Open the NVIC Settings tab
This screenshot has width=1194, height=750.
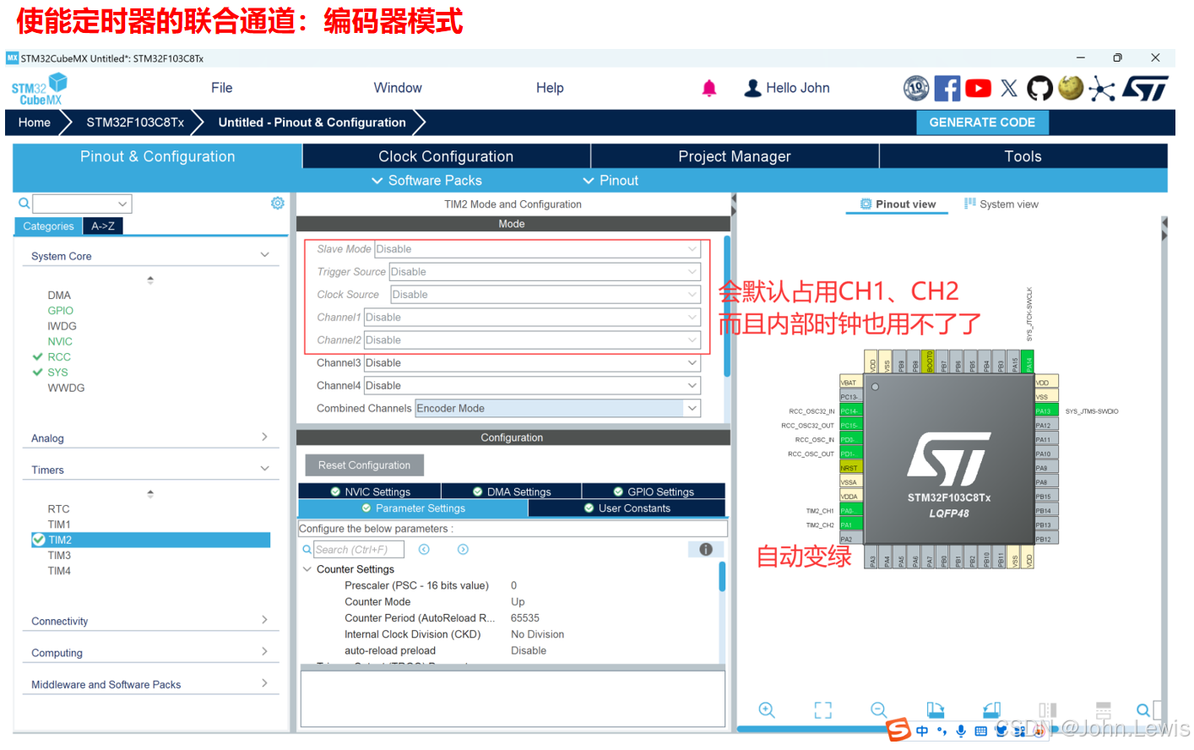[x=370, y=492]
